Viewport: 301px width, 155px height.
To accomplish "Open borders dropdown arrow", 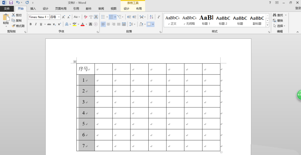I will click(x=153, y=24).
